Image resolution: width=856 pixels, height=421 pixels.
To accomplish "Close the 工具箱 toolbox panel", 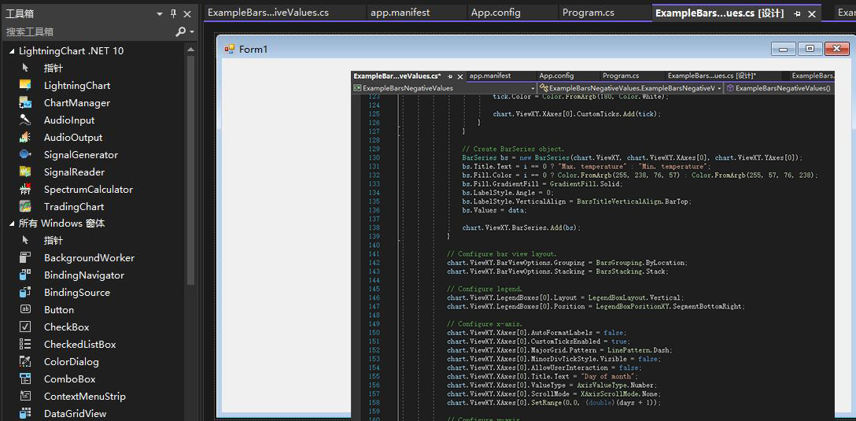I will 187,14.
